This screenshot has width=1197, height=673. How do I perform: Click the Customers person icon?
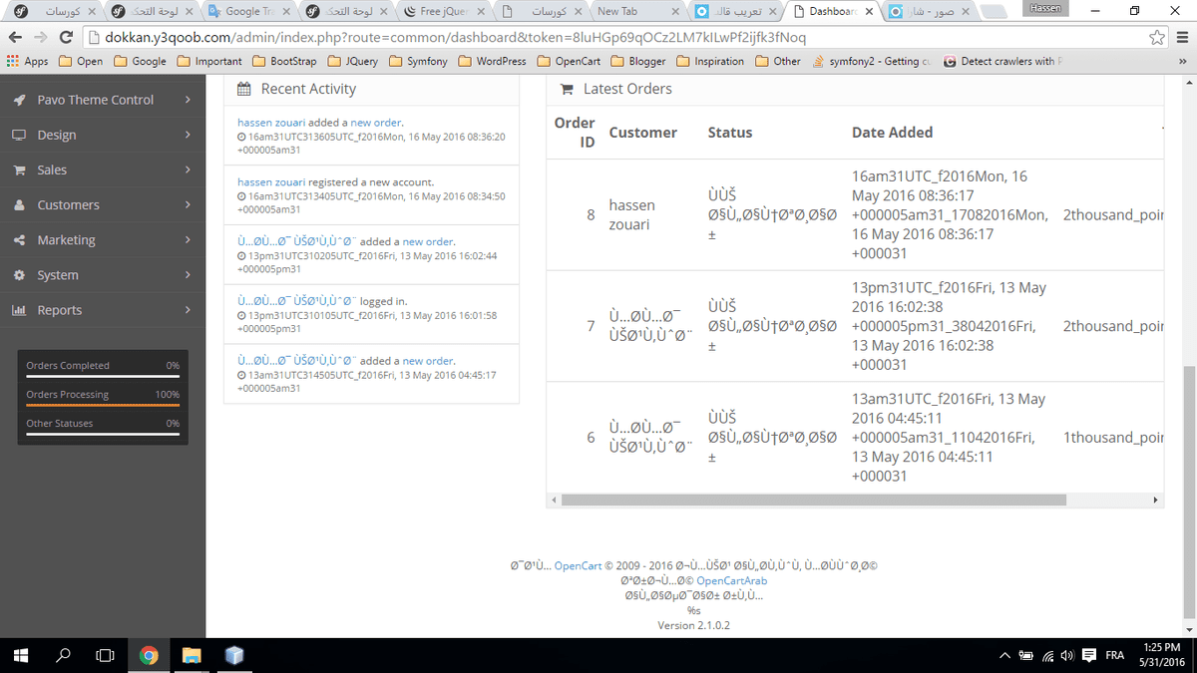click(x=19, y=205)
